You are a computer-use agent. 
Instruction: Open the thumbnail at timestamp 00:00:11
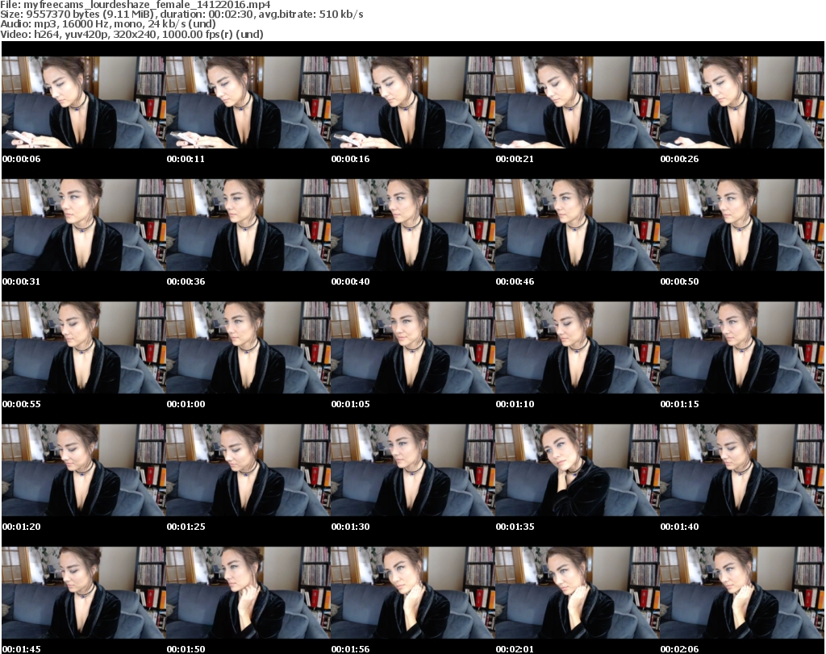click(x=248, y=102)
